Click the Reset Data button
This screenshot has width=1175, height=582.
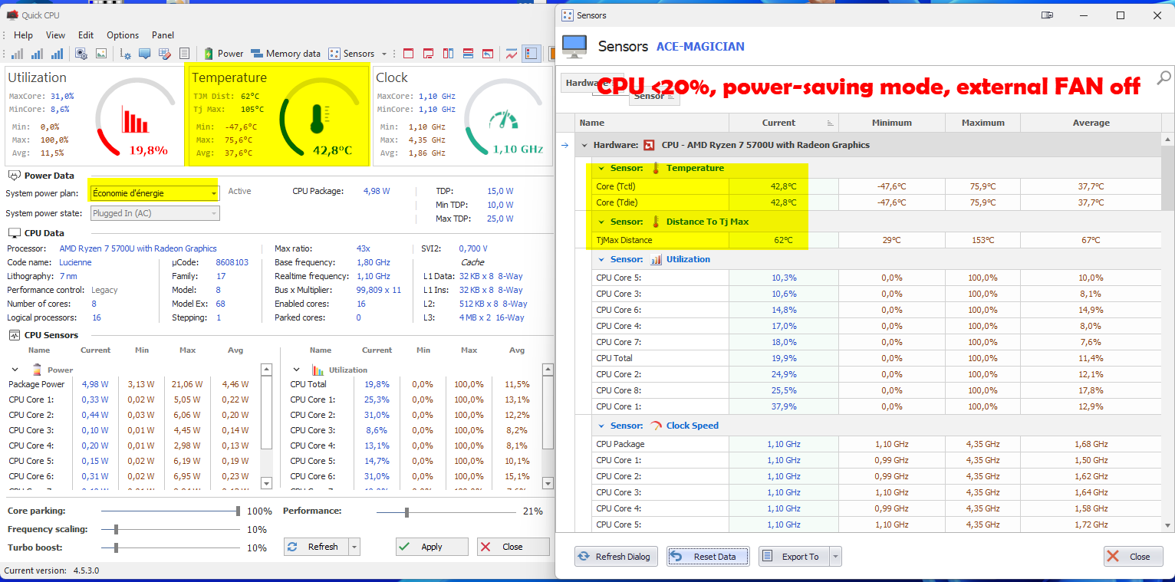click(x=708, y=557)
